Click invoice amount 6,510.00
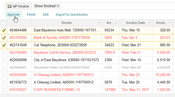 coord(164,60)
